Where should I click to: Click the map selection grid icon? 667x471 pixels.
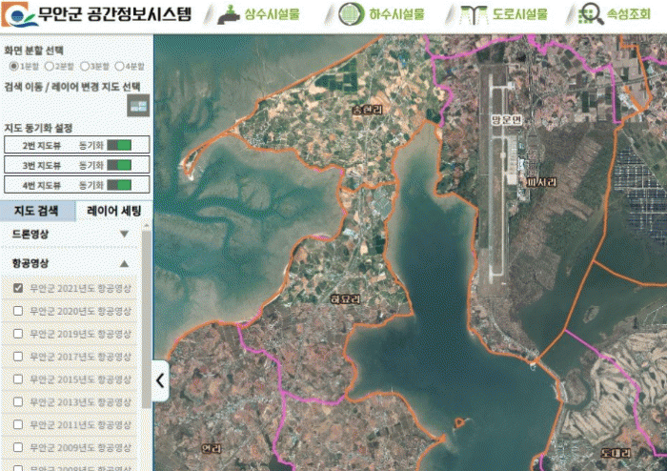tap(139, 107)
